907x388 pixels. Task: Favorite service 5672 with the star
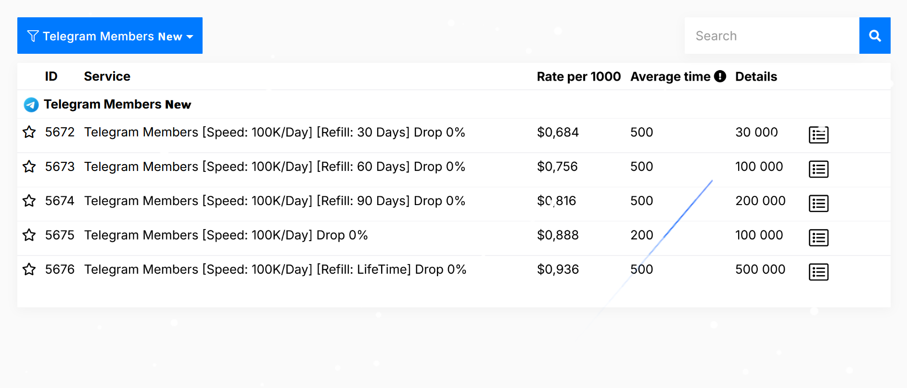click(x=29, y=132)
